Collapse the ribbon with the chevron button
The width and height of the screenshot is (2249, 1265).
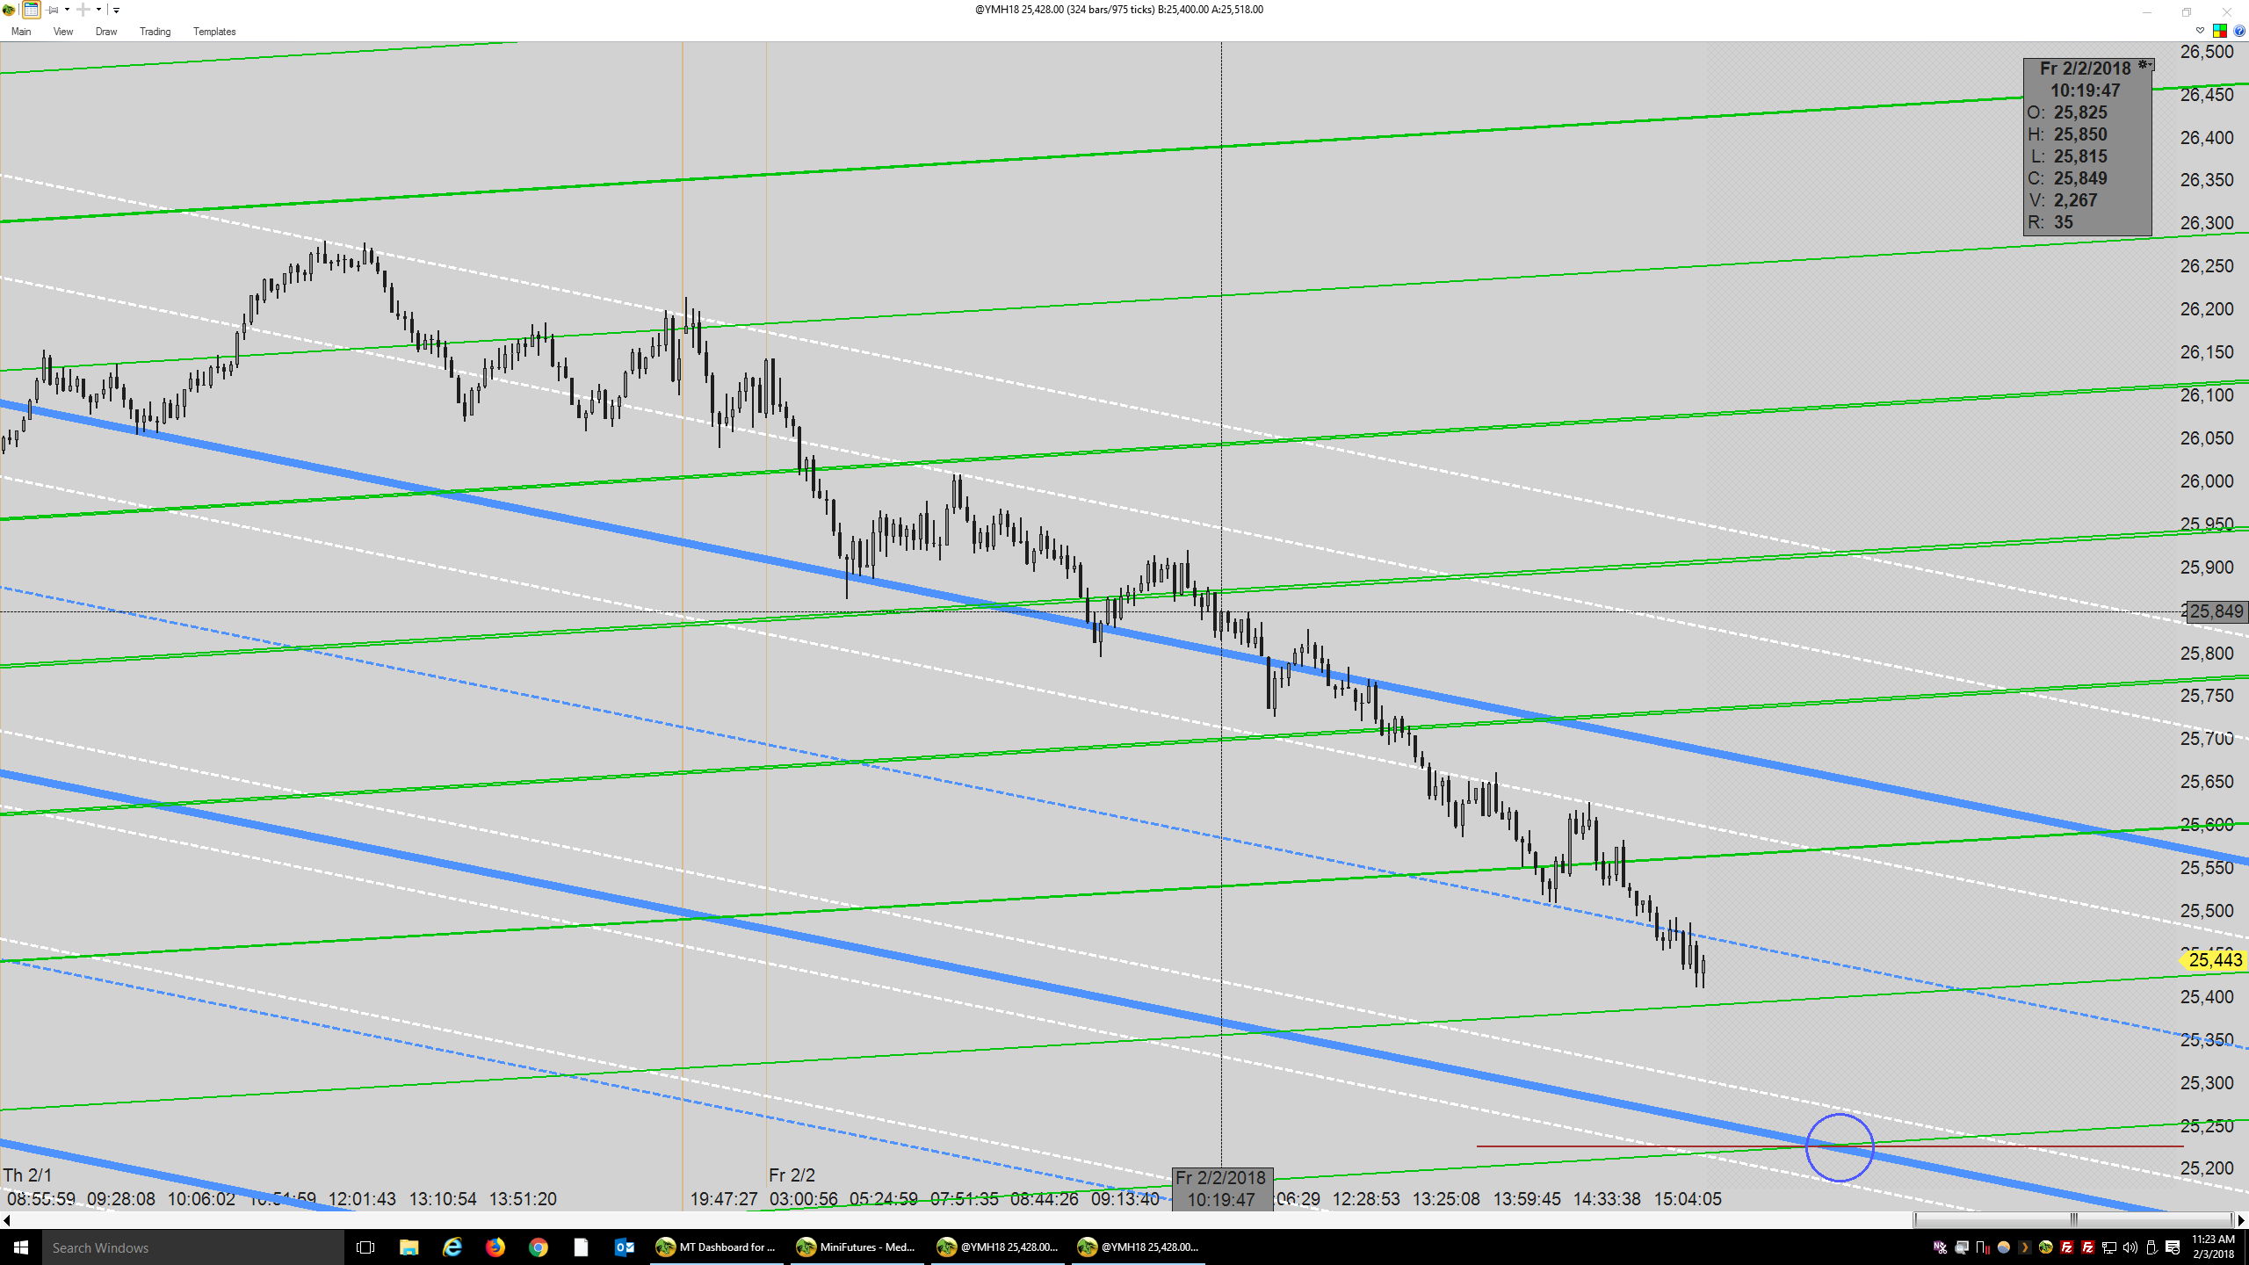pyautogui.click(x=2200, y=31)
